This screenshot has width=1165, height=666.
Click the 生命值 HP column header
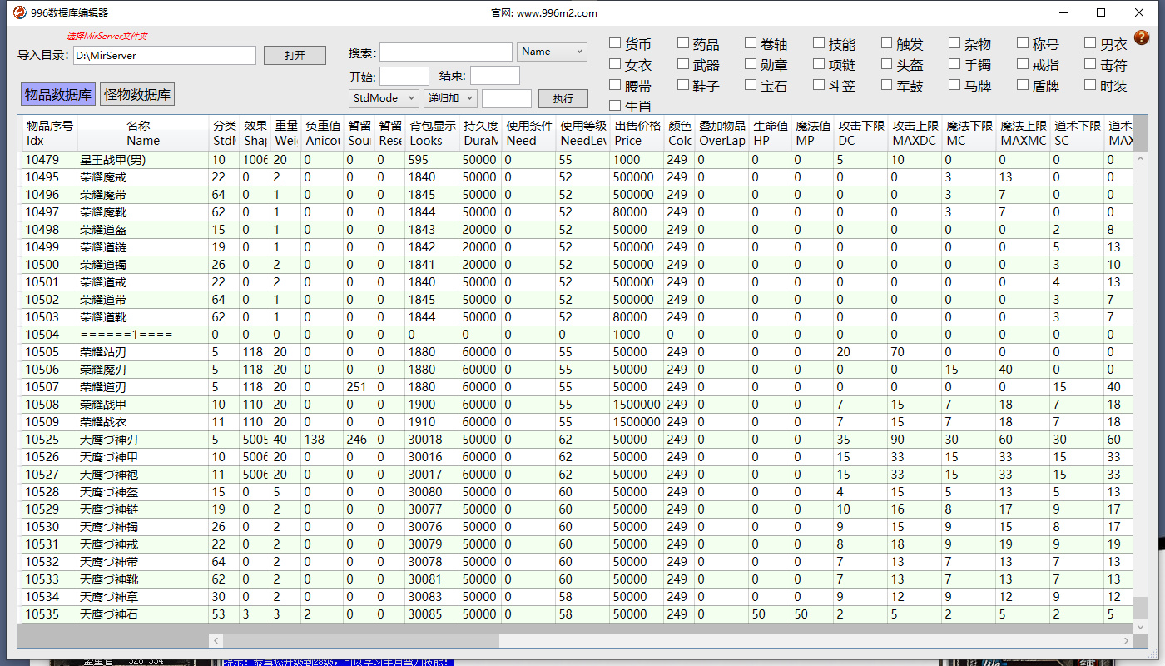(x=771, y=133)
